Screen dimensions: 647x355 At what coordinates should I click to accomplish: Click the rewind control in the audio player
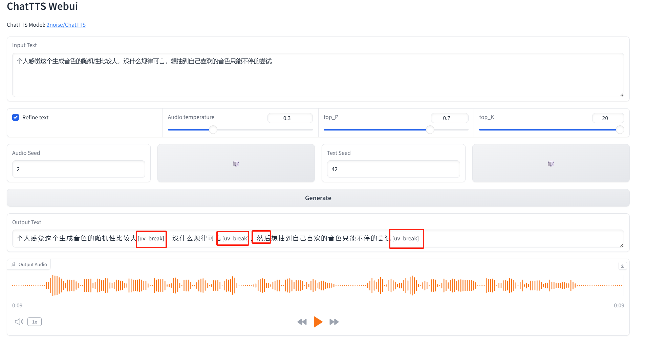[x=302, y=322]
